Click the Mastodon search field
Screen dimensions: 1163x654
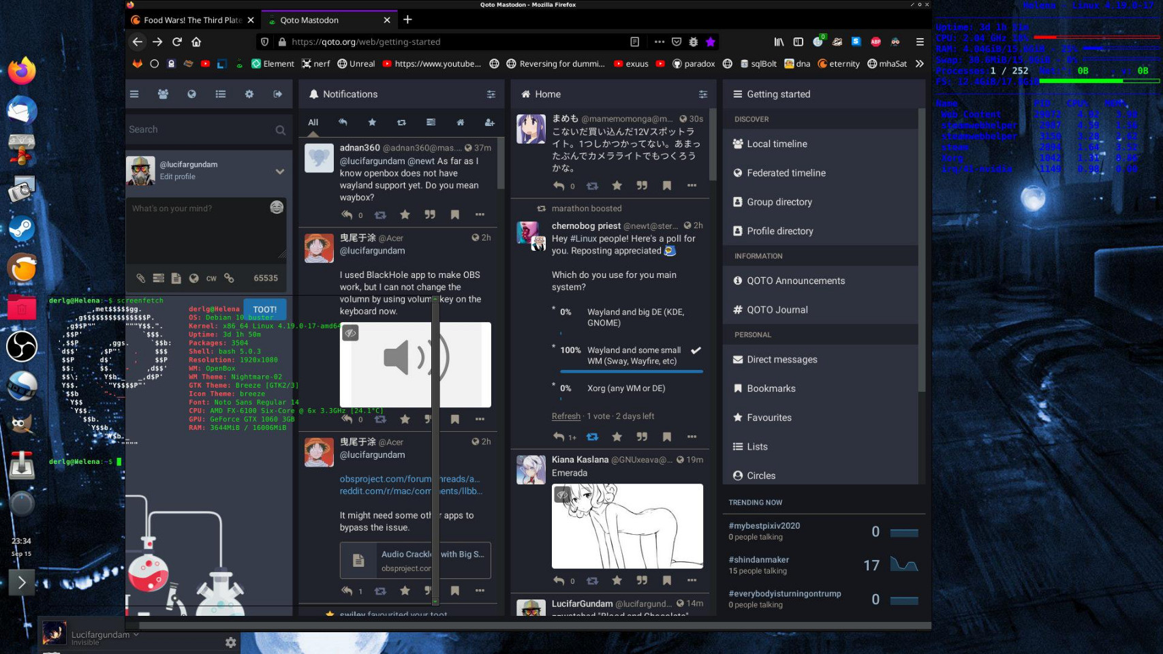[x=201, y=129]
